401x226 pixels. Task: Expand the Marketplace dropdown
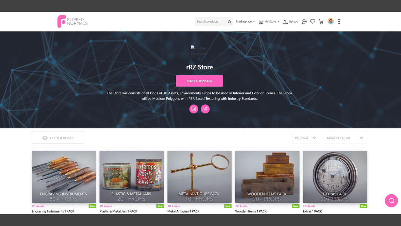(245, 21)
